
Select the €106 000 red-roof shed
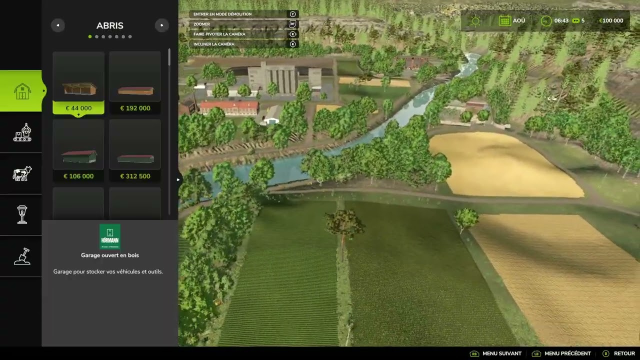coord(78,151)
